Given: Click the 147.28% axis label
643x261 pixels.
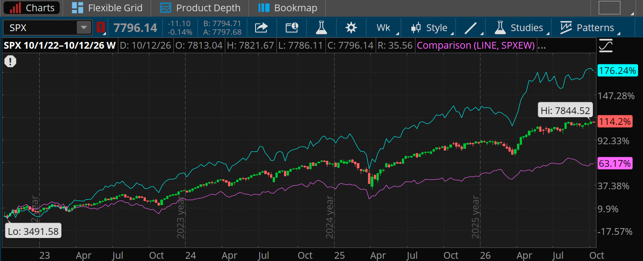Looking at the screenshot, I should pos(616,96).
